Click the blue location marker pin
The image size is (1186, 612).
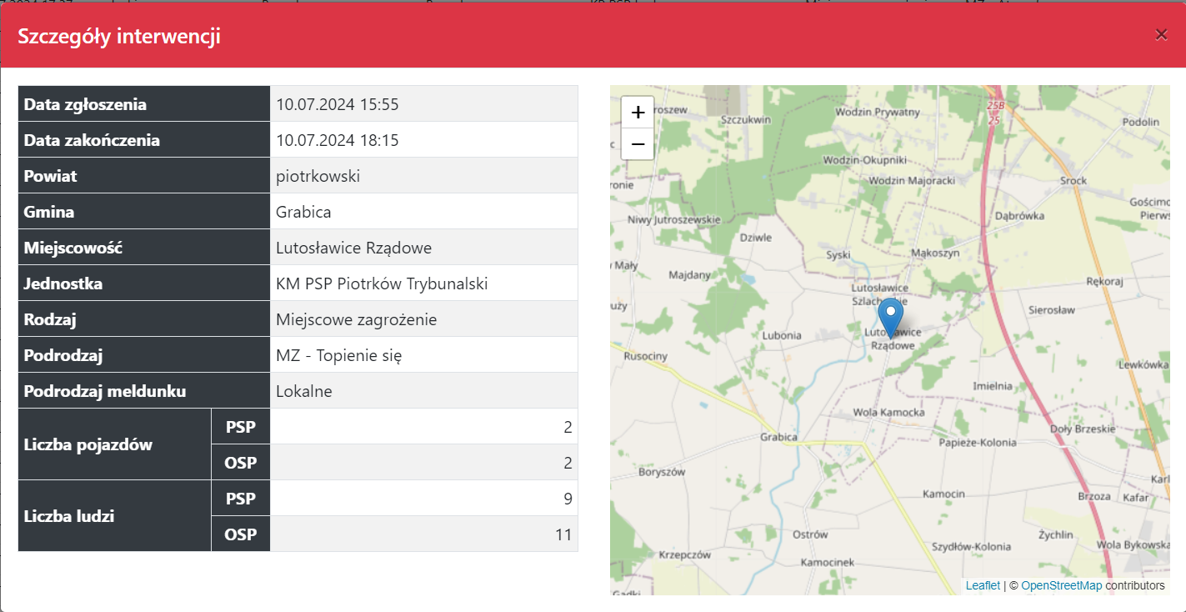(890, 316)
